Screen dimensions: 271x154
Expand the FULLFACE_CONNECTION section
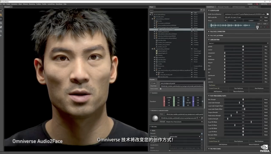209,32
